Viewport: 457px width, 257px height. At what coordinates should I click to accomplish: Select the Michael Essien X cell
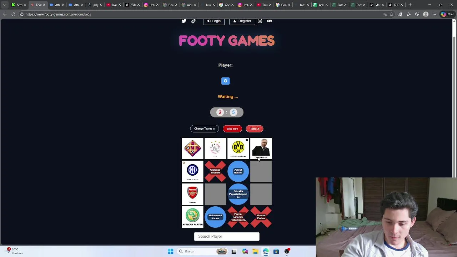point(261,217)
